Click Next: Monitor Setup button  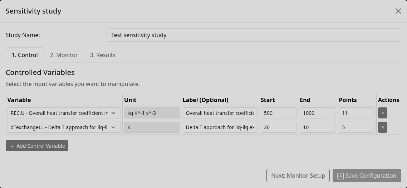click(298, 176)
